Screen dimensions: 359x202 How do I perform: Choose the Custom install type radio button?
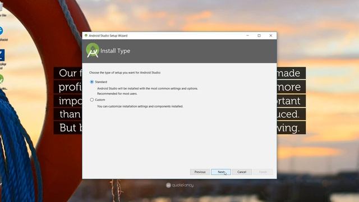click(92, 100)
